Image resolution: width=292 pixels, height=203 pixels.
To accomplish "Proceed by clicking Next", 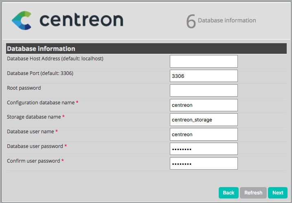I will click(278, 193).
